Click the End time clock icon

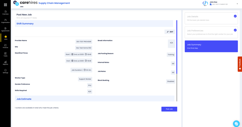click(86, 61)
